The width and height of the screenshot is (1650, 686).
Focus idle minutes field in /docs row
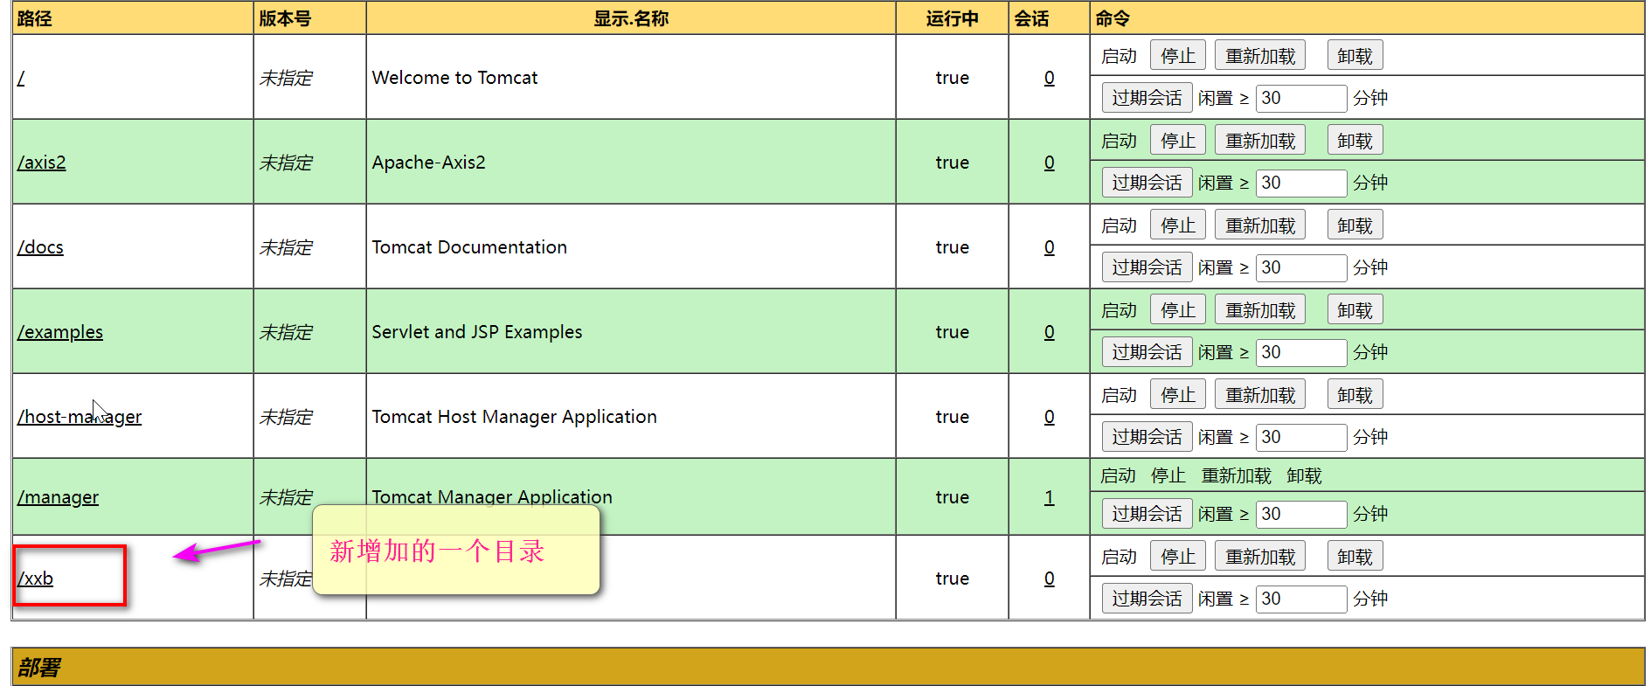tap(1300, 267)
